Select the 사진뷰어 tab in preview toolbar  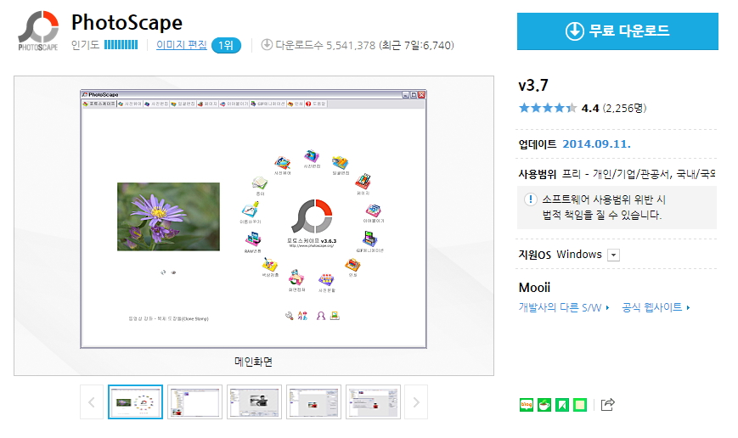click(130, 104)
